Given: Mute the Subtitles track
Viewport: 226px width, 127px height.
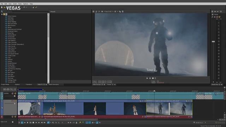Looking at the screenshot, I should coord(13,93).
